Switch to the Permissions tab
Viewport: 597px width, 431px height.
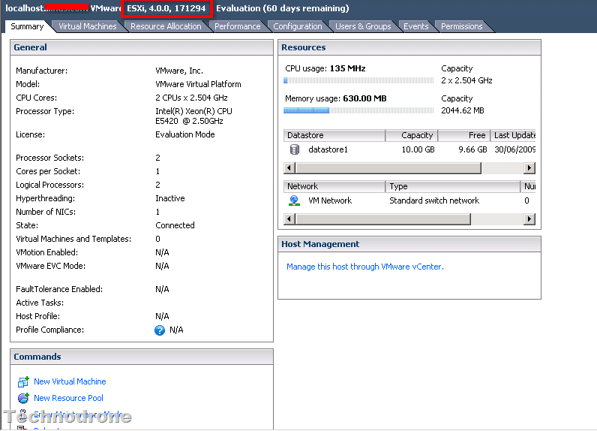click(461, 26)
